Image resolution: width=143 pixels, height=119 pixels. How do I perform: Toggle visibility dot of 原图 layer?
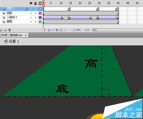pos(31,22)
